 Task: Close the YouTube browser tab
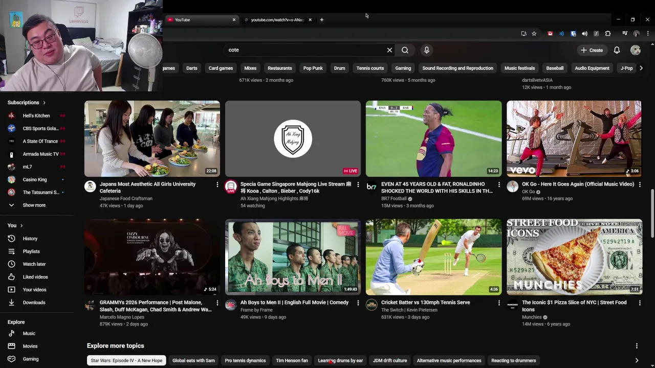tap(234, 20)
